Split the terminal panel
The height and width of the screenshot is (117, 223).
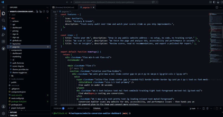[x=204, y=108]
